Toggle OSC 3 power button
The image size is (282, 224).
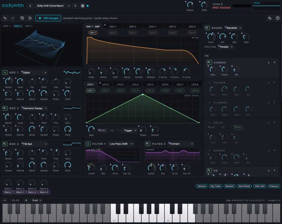[5, 144]
